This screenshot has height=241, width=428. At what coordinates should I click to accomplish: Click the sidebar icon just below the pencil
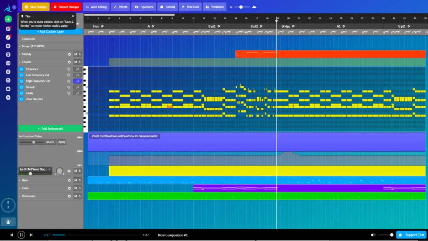[8, 46]
